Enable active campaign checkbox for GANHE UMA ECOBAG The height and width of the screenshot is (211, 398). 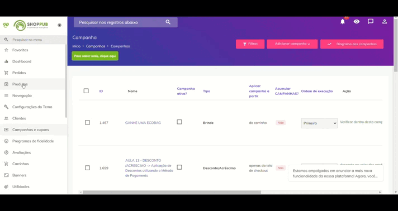click(179, 122)
